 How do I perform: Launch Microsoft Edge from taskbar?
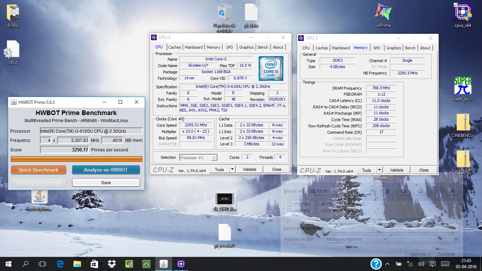[x=60, y=264]
